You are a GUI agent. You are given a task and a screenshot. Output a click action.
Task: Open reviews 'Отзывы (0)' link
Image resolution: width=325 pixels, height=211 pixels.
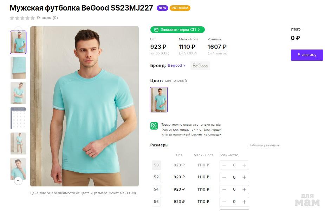(x=47, y=18)
